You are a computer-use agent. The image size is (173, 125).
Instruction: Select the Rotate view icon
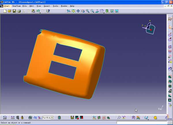[x=83, y=11]
